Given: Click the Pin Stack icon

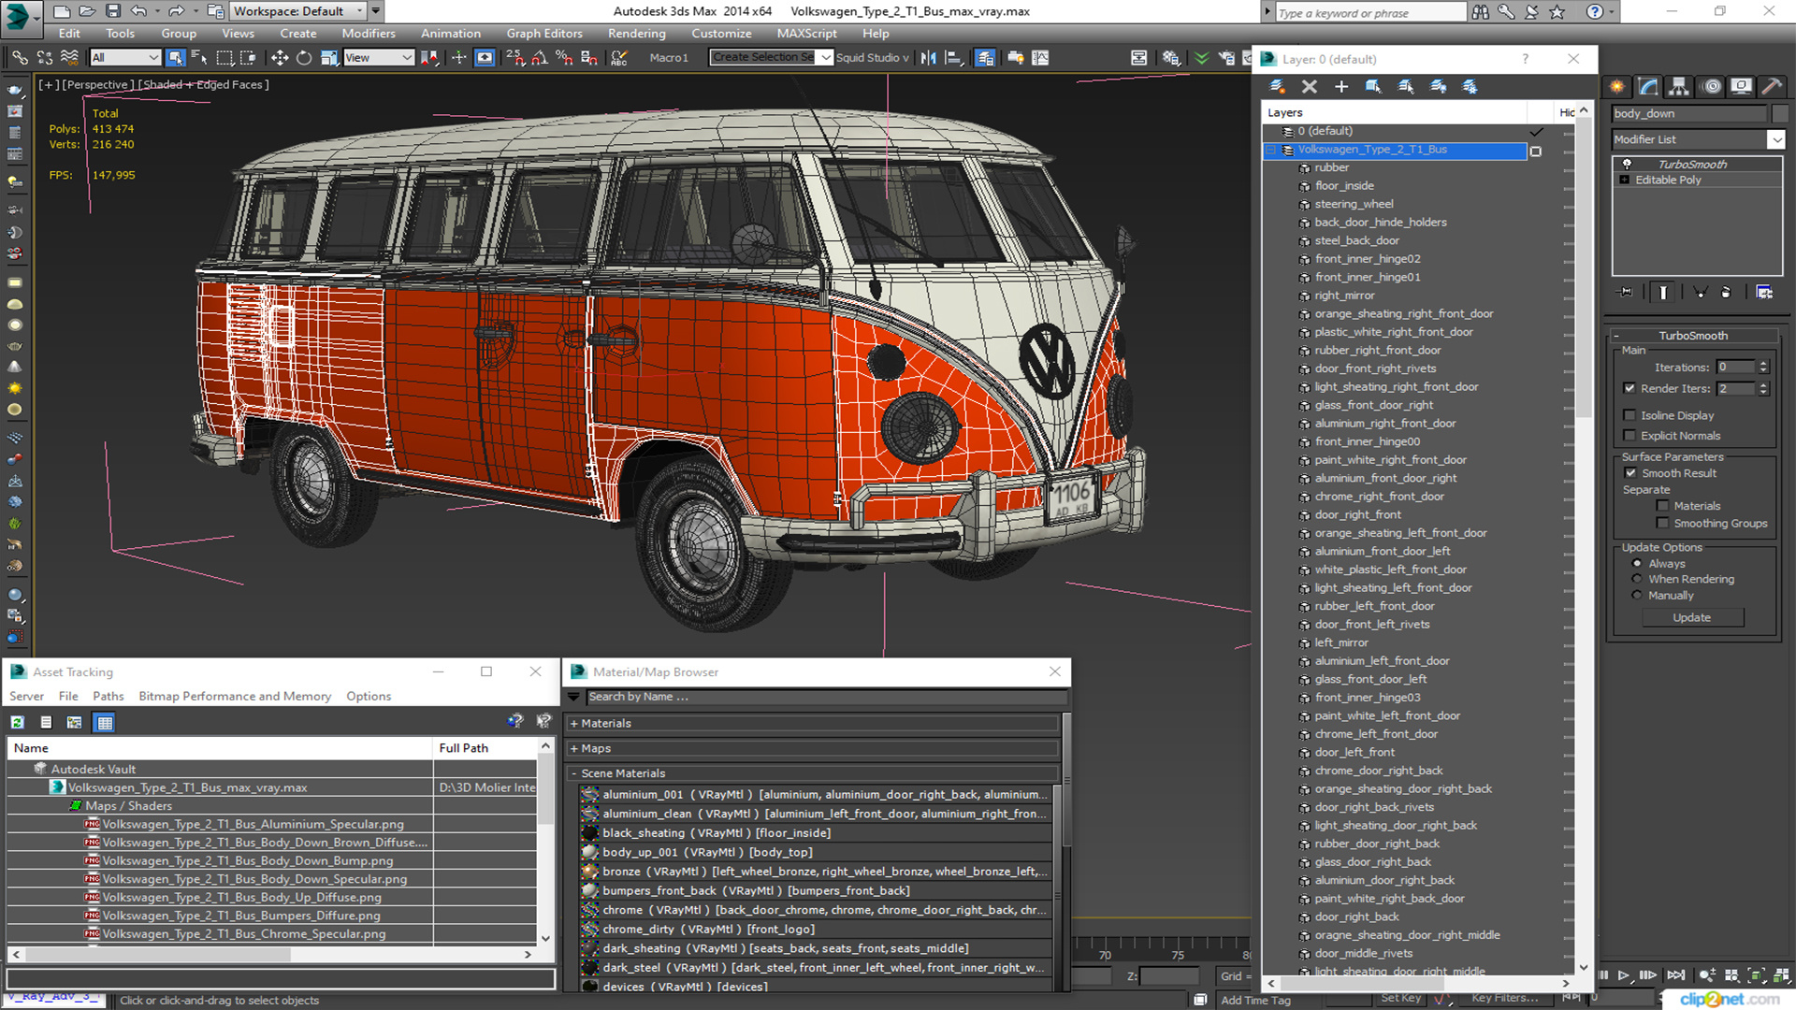Looking at the screenshot, I should pos(1627,293).
